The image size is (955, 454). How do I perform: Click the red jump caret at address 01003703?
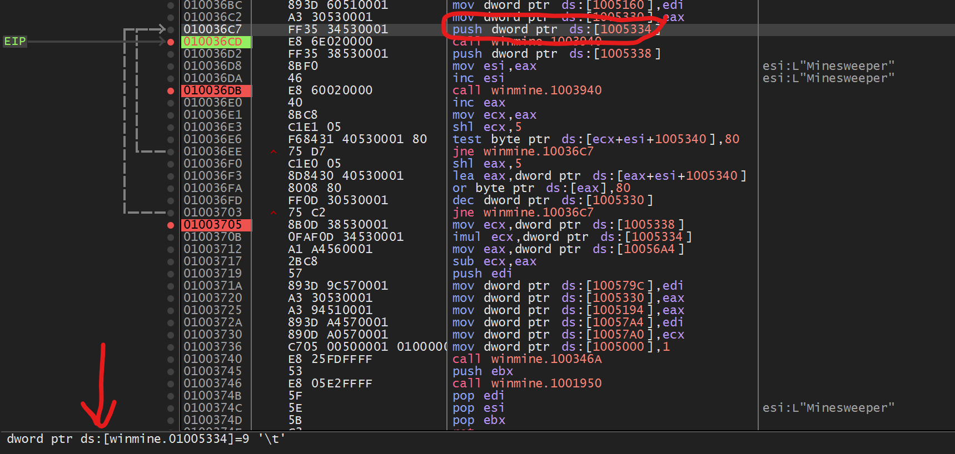(x=273, y=213)
